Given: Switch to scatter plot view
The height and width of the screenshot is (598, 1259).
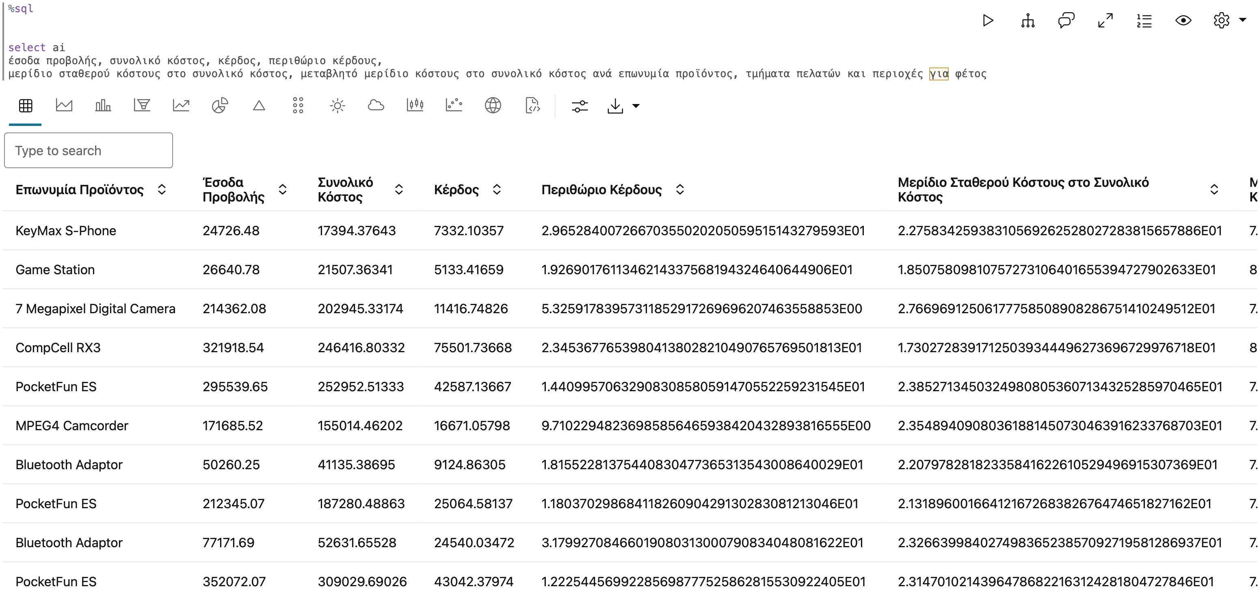Looking at the screenshot, I should 454,106.
